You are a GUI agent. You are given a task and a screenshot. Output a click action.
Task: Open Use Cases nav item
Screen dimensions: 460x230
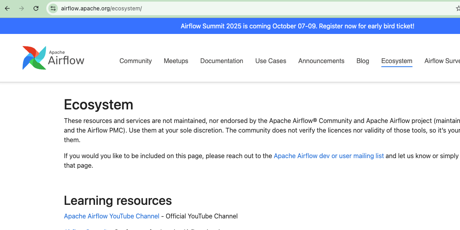271,61
